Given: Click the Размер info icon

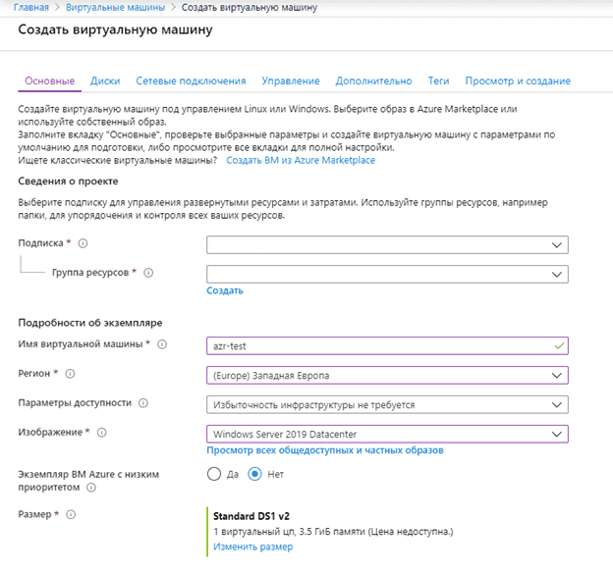Looking at the screenshot, I should point(71,514).
